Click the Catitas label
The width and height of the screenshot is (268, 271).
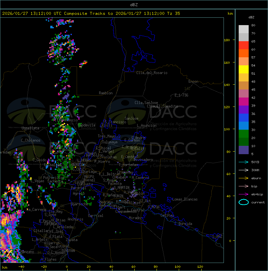pos(167,216)
